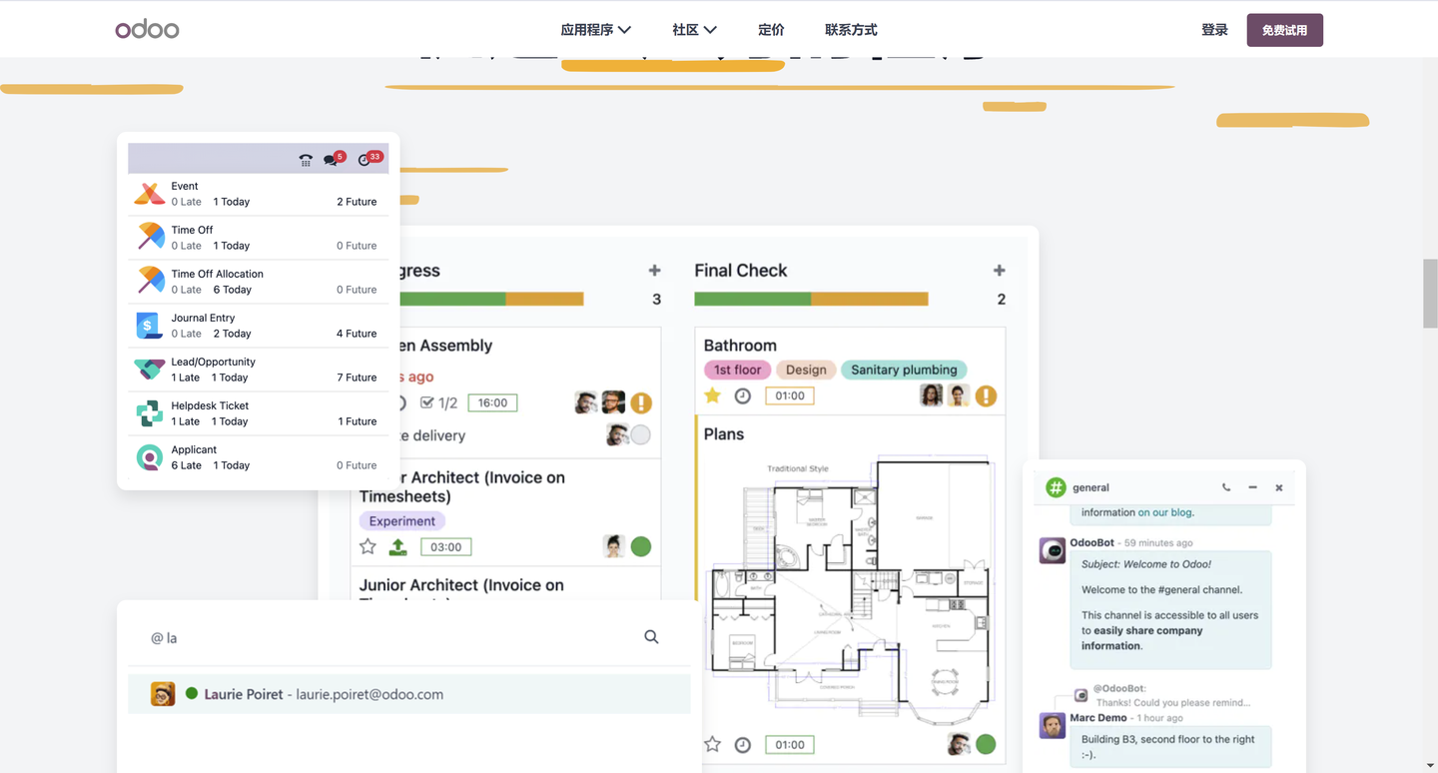Open activities clock icon with 33 badge
The image size is (1438, 773).
pyautogui.click(x=363, y=158)
